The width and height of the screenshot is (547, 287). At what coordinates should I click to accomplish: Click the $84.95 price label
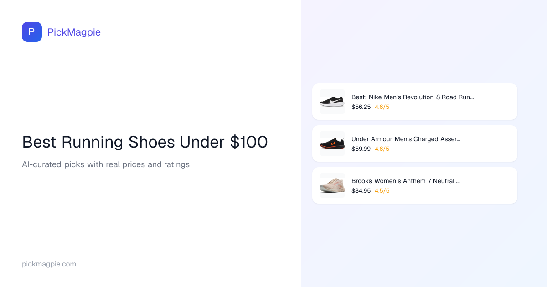pyautogui.click(x=361, y=191)
